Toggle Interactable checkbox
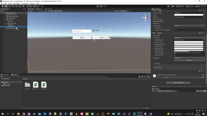This screenshot has height=116, width=207. pos(175,35)
